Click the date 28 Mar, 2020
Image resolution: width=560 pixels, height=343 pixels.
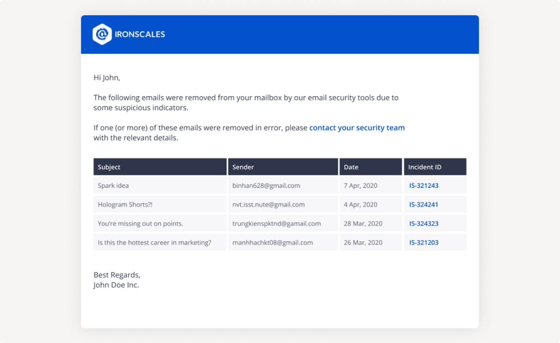(x=363, y=224)
